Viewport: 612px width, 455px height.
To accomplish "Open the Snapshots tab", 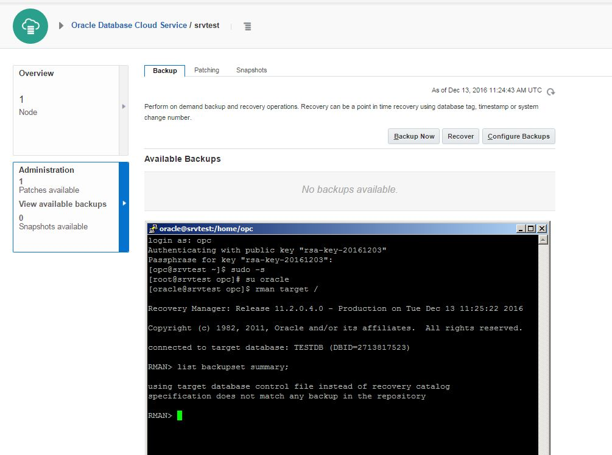I will [251, 71].
